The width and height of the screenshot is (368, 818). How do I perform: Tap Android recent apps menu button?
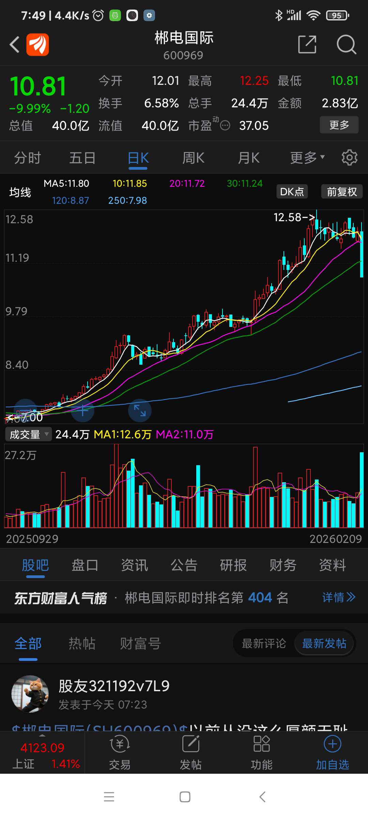109,797
